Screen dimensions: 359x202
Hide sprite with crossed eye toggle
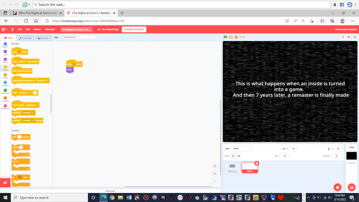239,156
